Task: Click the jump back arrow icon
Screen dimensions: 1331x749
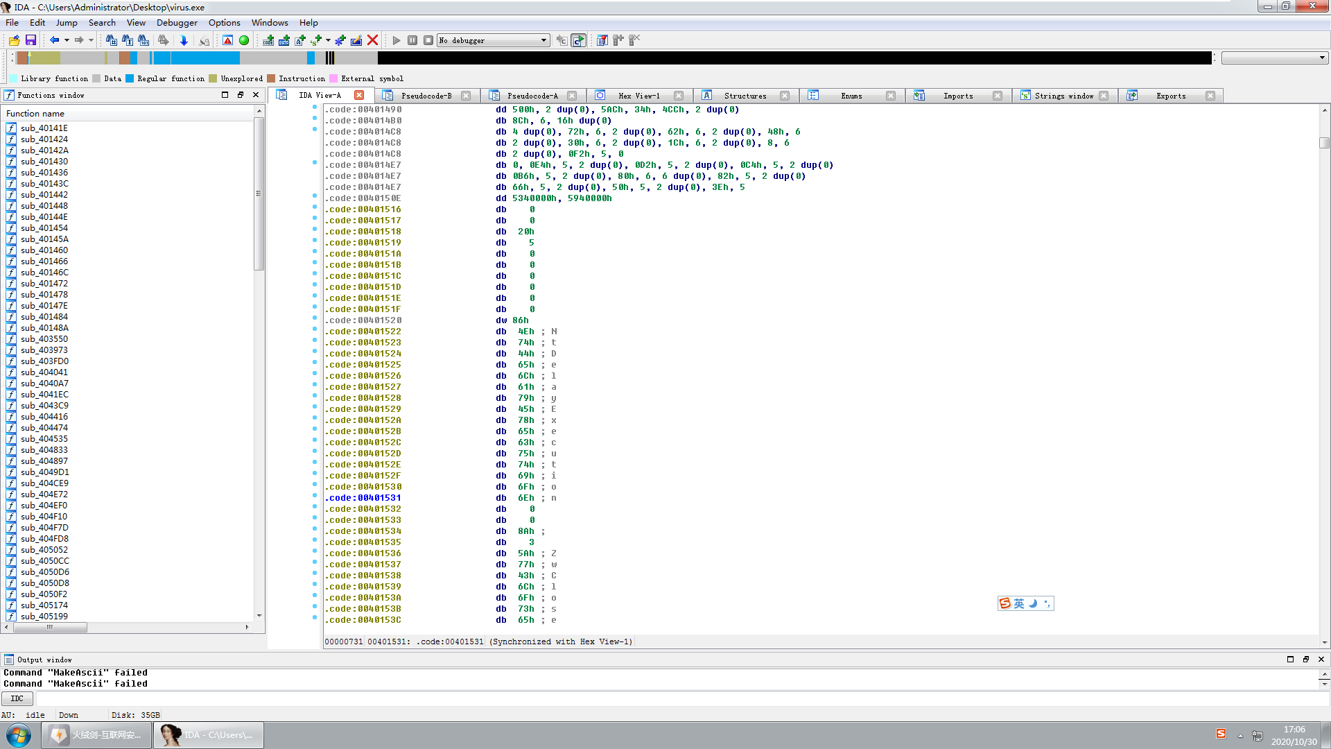Action: (54, 40)
